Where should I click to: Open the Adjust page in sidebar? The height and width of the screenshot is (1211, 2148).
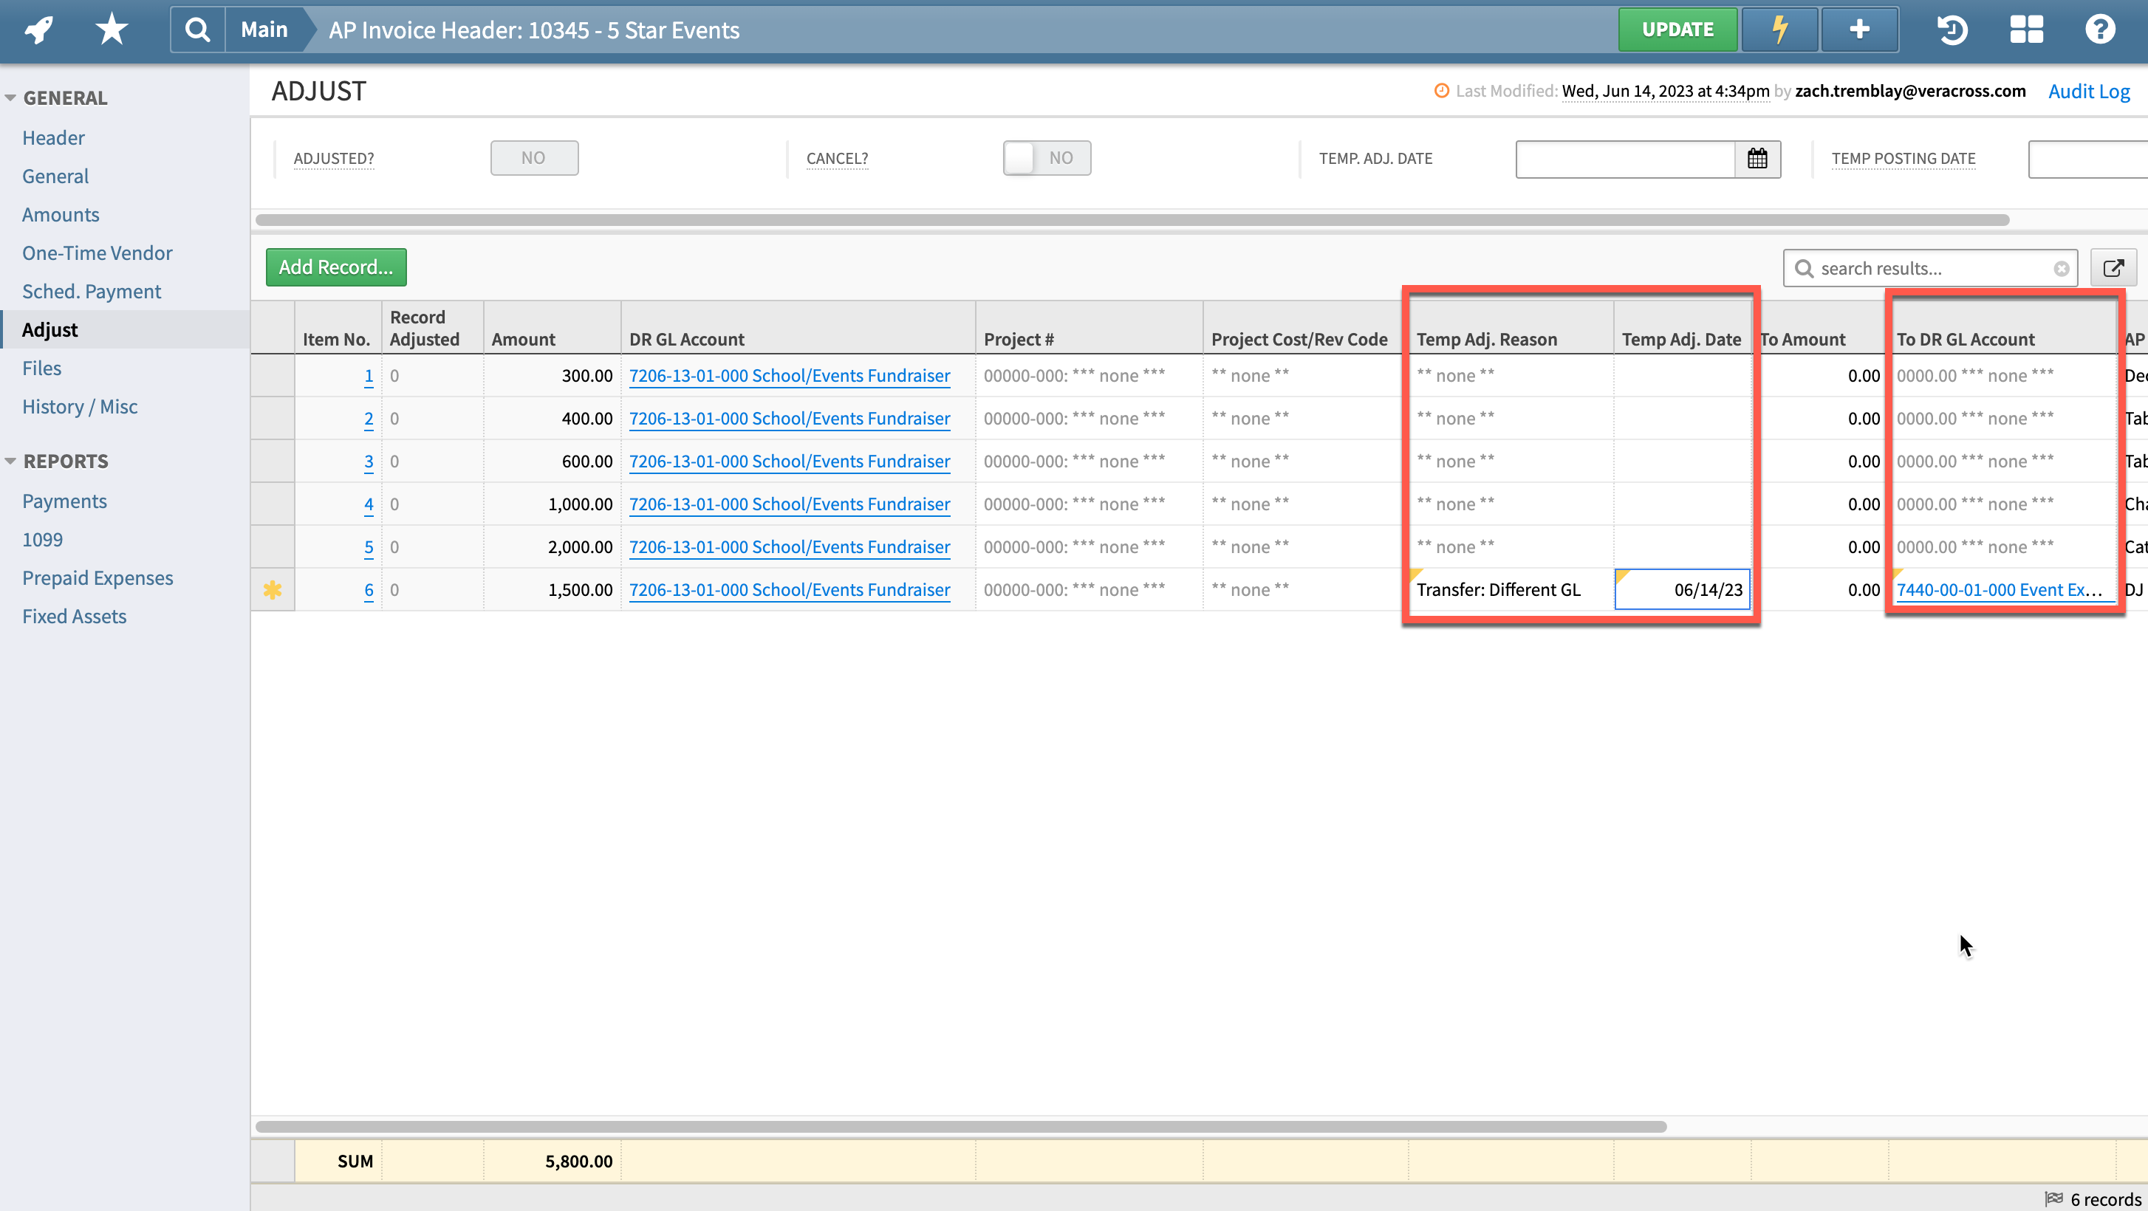[49, 329]
